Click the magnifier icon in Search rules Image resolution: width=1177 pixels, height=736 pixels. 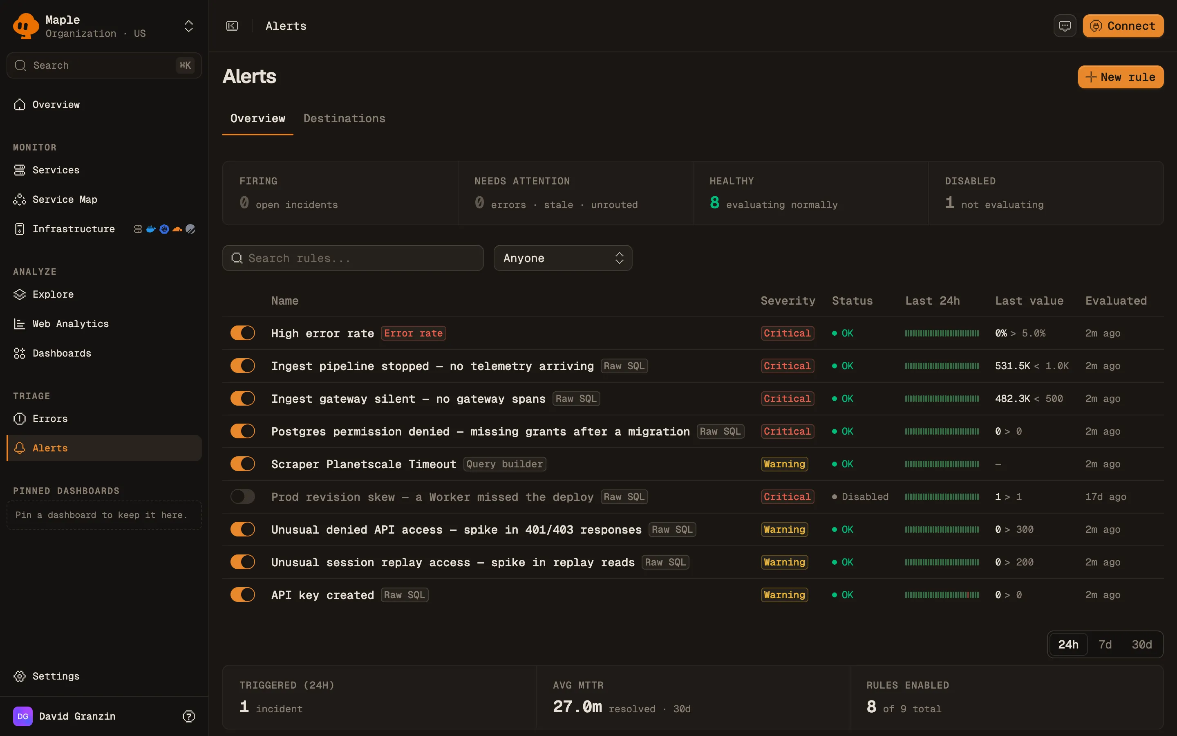pos(237,258)
